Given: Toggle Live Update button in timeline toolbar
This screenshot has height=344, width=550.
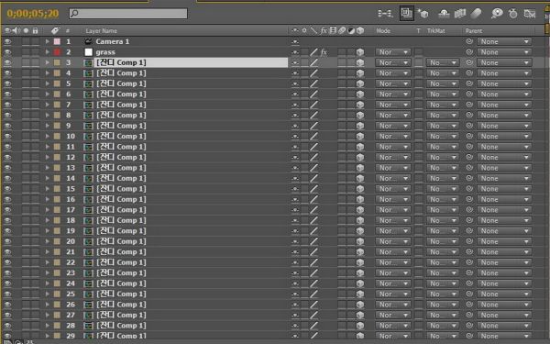Looking at the screenshot, I should 406,14.
